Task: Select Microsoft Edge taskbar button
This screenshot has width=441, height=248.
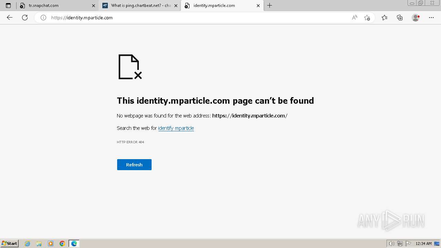Action: pos(74,244)
